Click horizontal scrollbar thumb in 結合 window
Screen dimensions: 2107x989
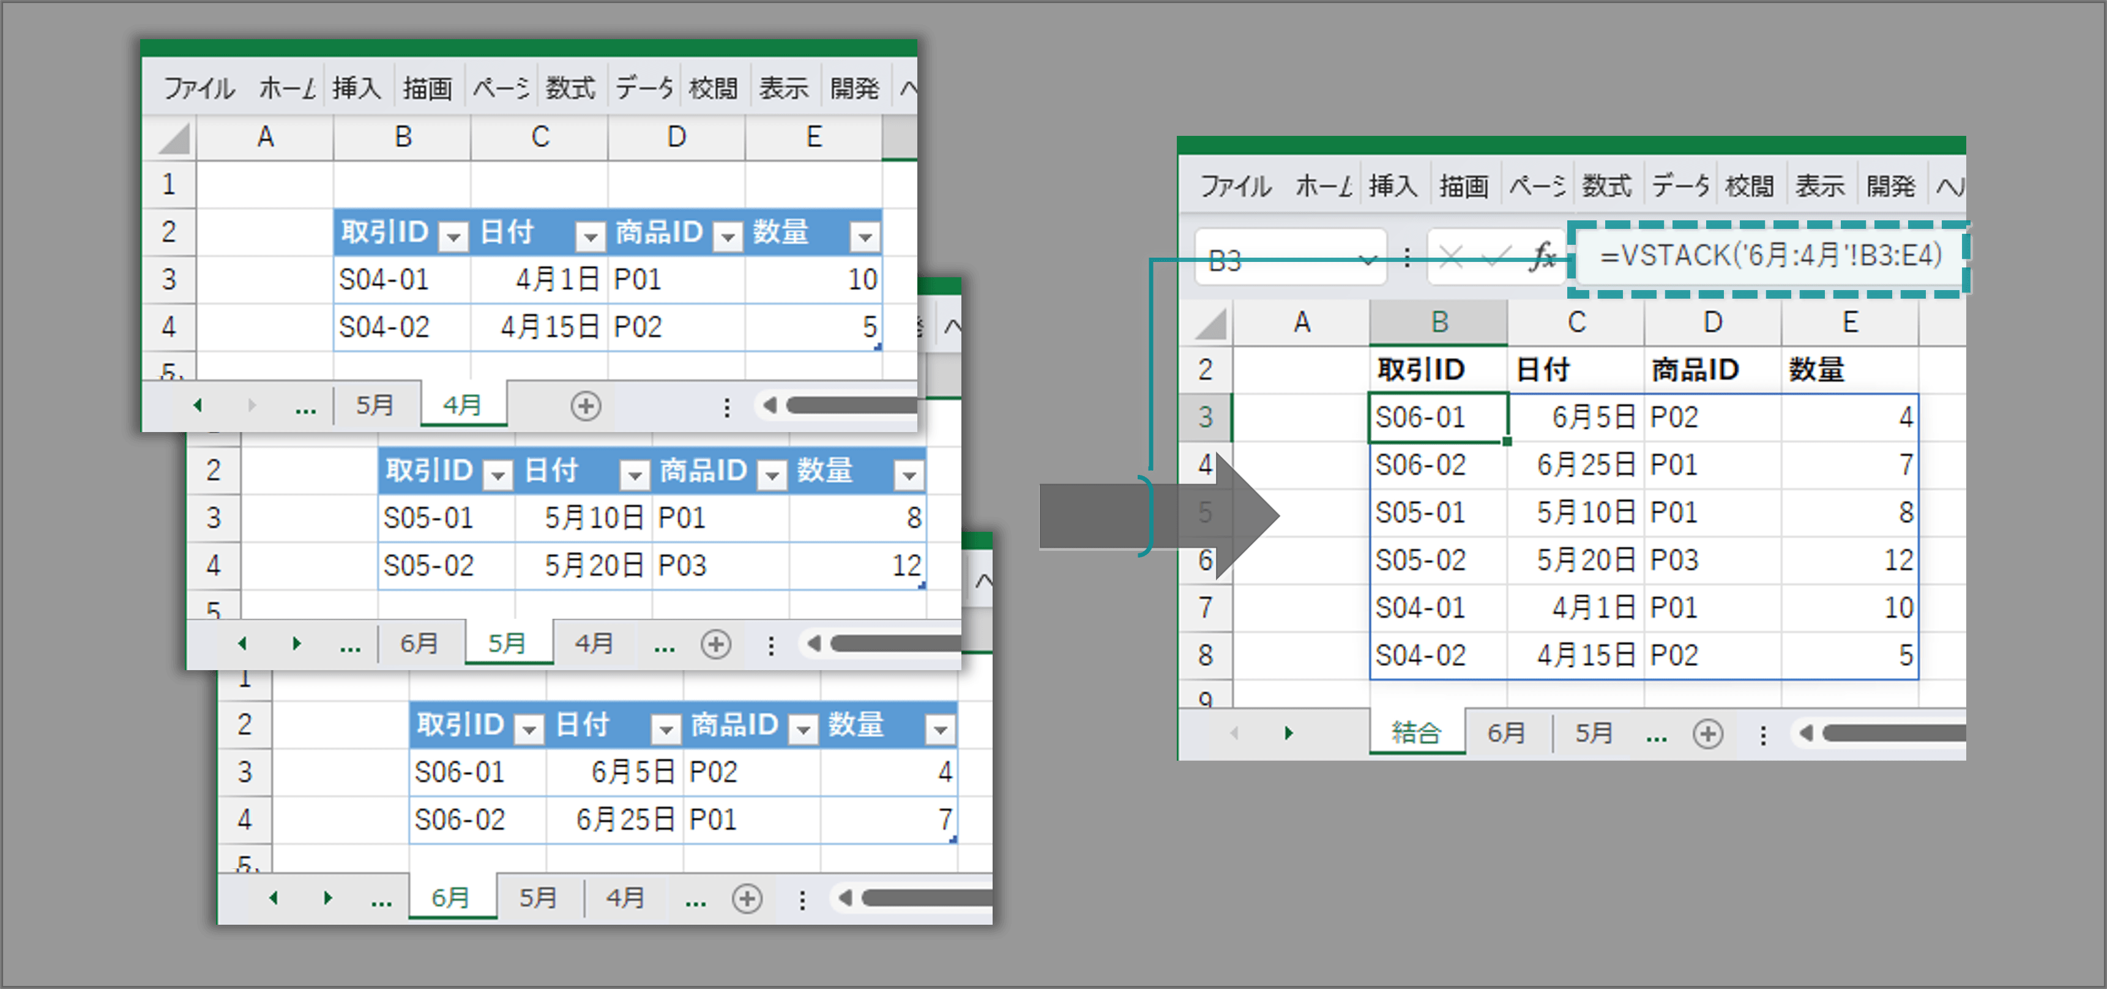(1893, 733)
